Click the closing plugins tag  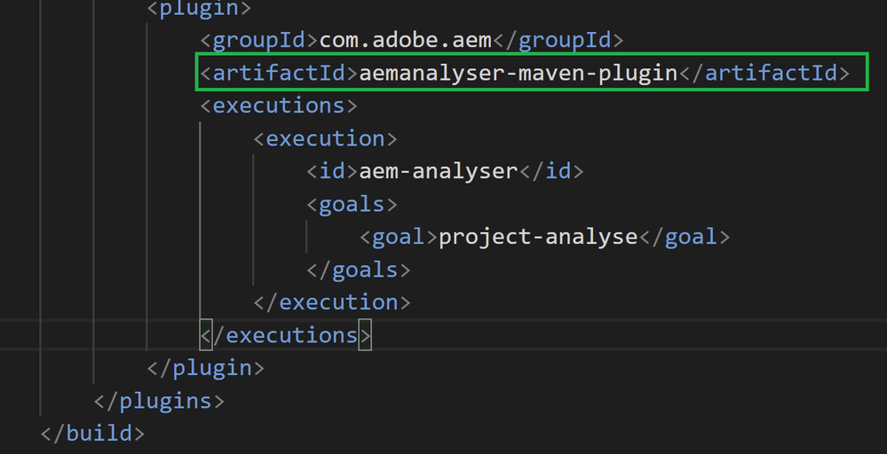coord(160,400)
